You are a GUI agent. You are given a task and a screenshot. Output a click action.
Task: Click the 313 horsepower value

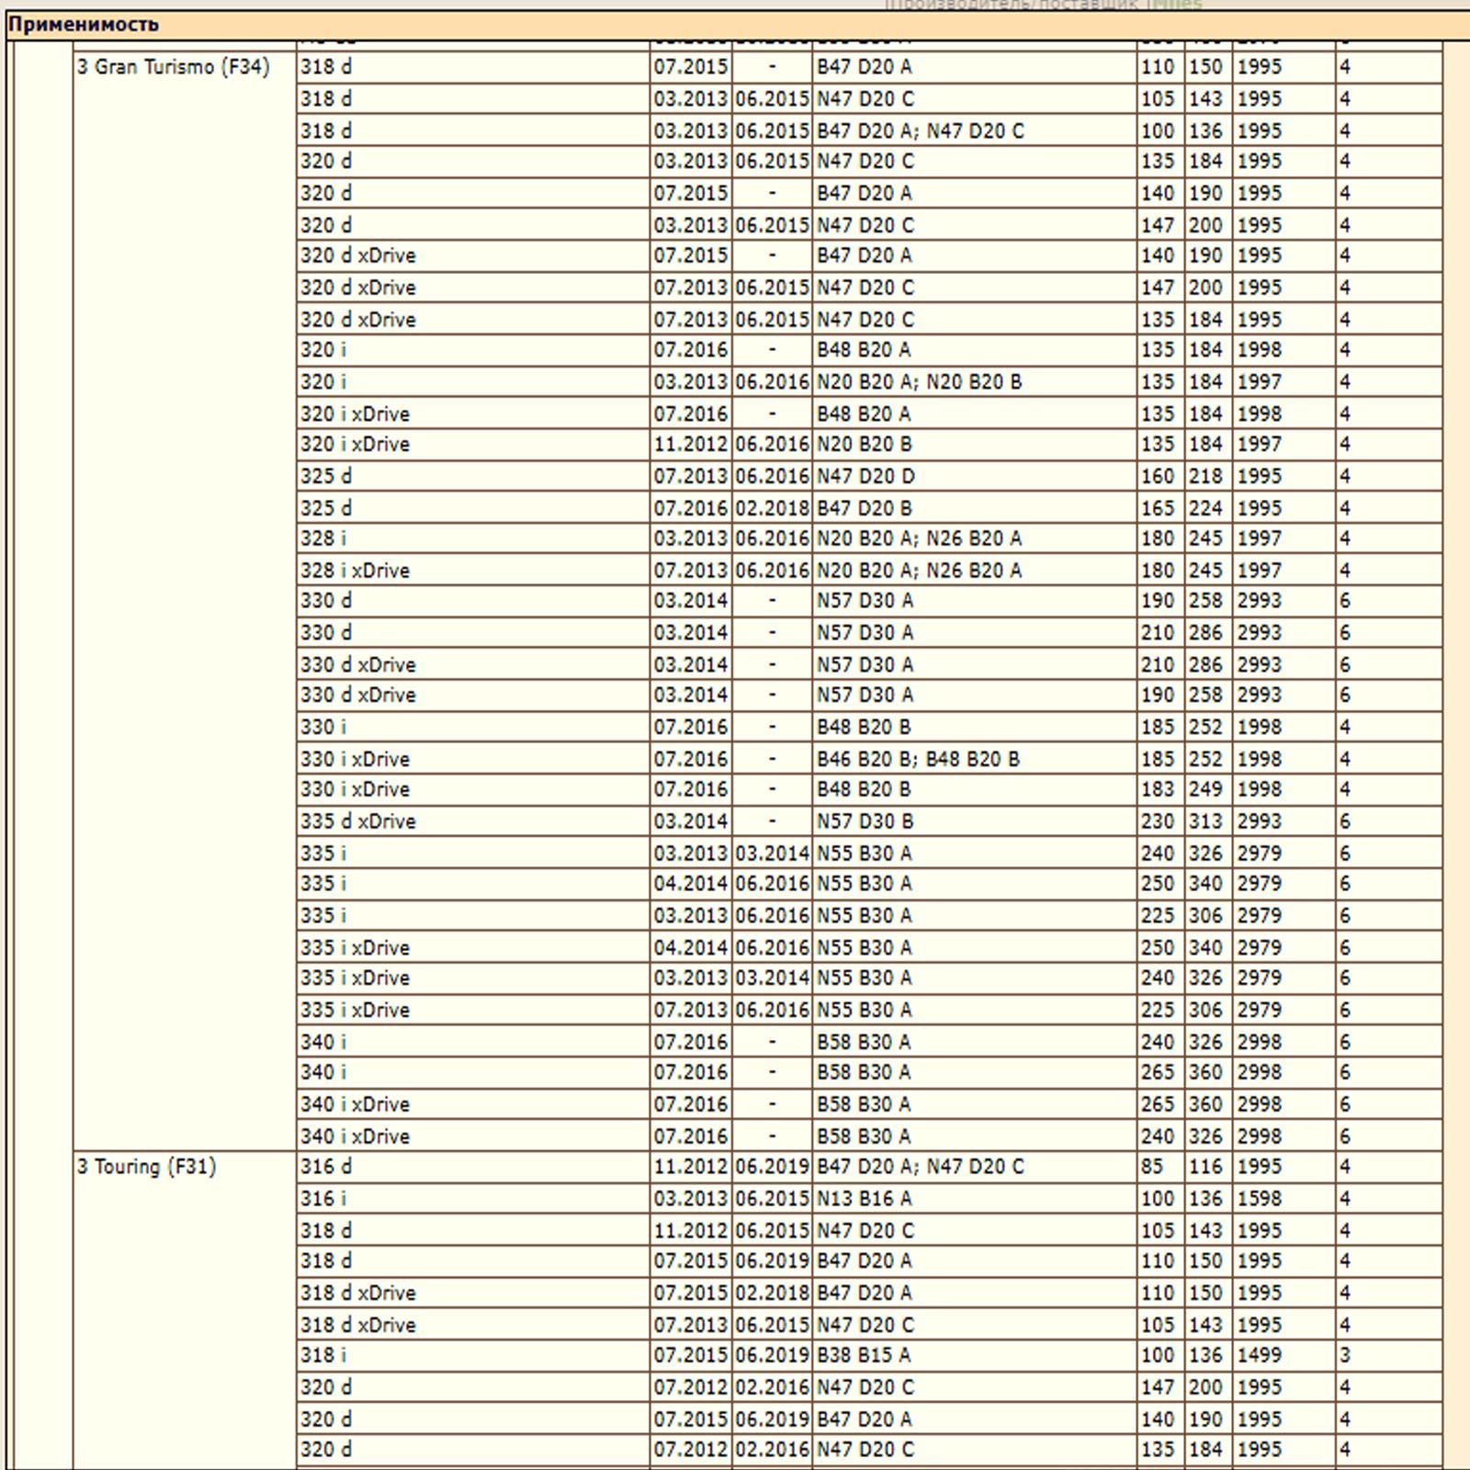click(1205, 821)
